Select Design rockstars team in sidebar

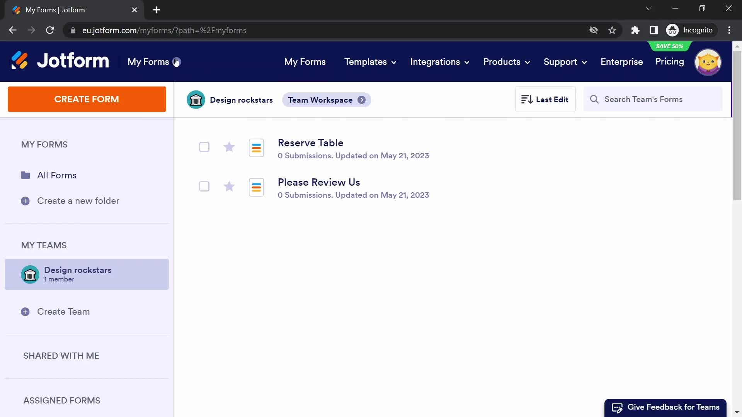(x=87, y=274)
